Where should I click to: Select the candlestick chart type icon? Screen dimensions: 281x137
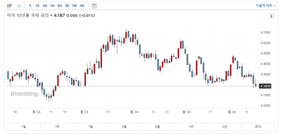(9, 6)
